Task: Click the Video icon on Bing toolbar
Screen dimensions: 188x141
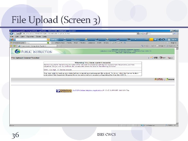Action: [x=86, y=40]
